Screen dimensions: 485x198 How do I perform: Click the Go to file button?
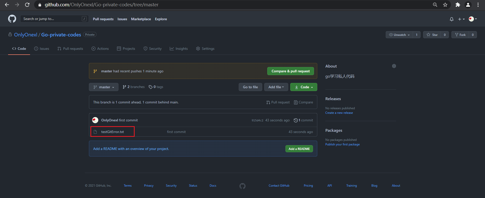tap(250, 87)
